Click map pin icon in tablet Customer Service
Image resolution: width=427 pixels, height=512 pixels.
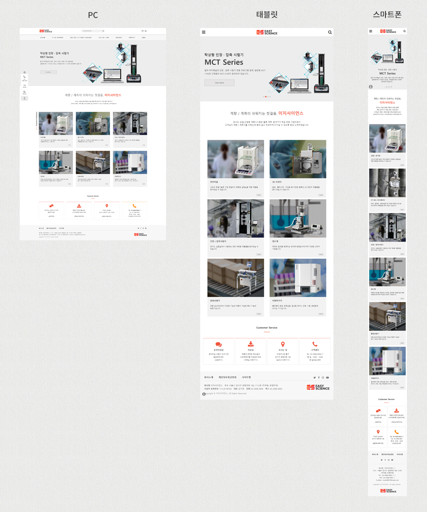coord(283,344)
